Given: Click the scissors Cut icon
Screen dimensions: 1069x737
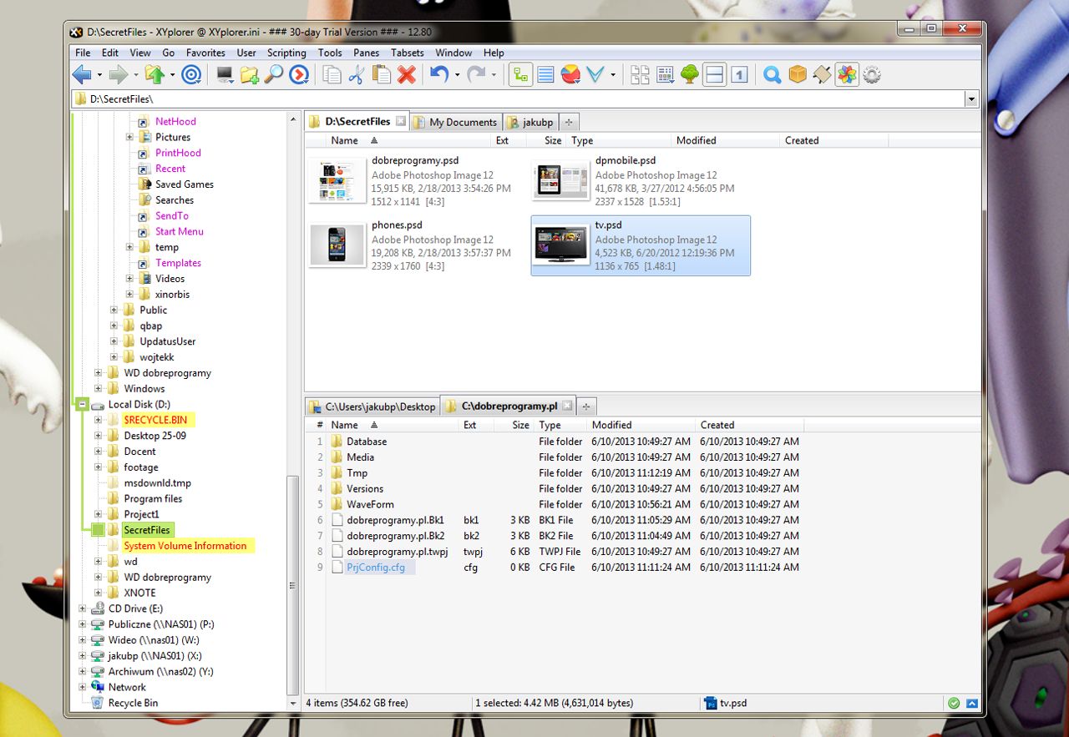Looking at the screenshot, I should coord(357,75).
